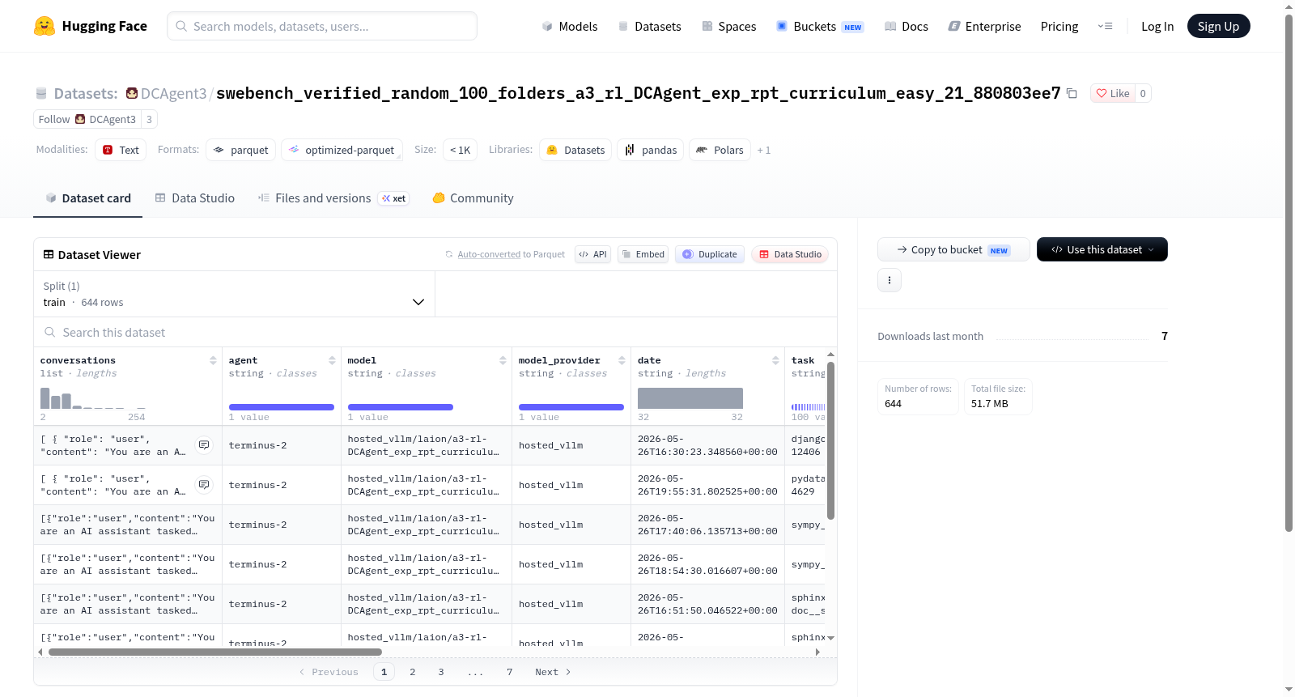The image size is (1295, 697).
Task: Click the Datasets: breadcrumb label
Action: tap(86, 93)
